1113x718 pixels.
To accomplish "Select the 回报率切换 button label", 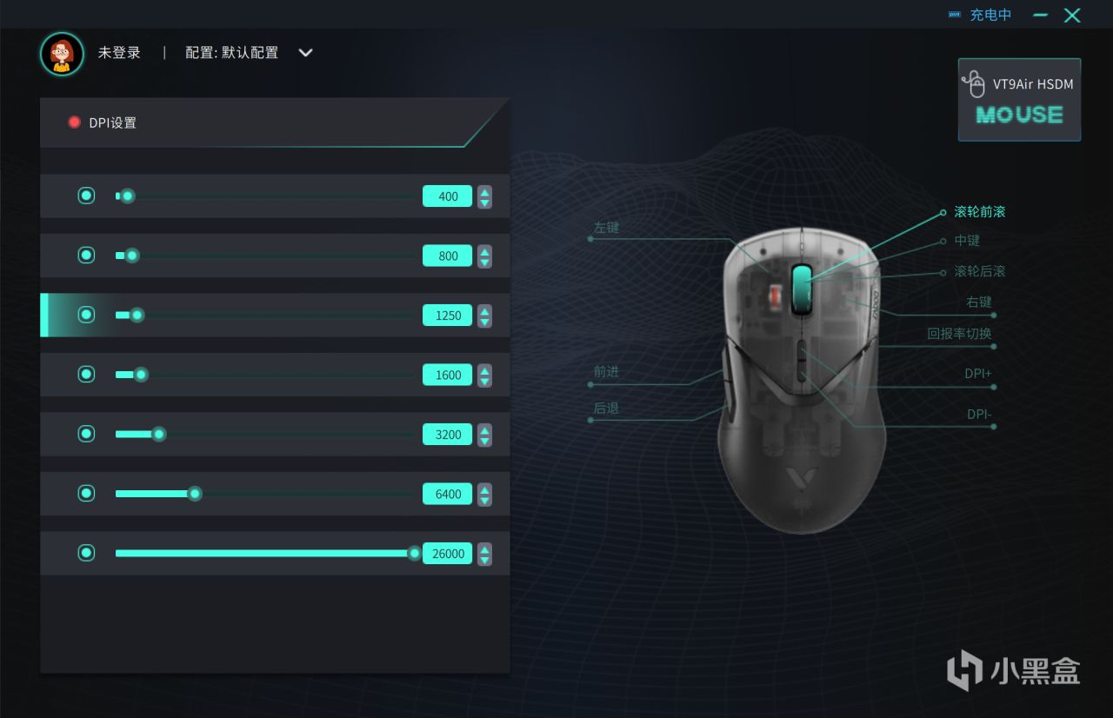I will pyautogui.click(x=959, y=333).
